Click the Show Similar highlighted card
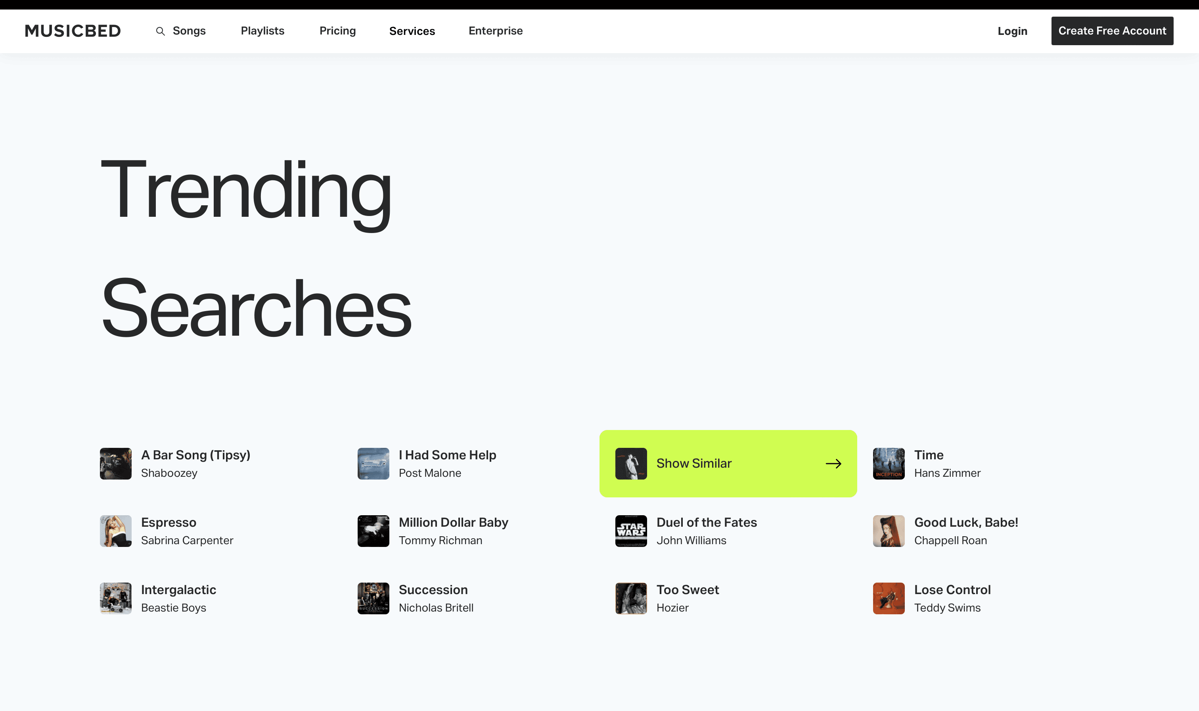Image resolution: width=1199 pixels, height=711 pixels. (728, 463)
